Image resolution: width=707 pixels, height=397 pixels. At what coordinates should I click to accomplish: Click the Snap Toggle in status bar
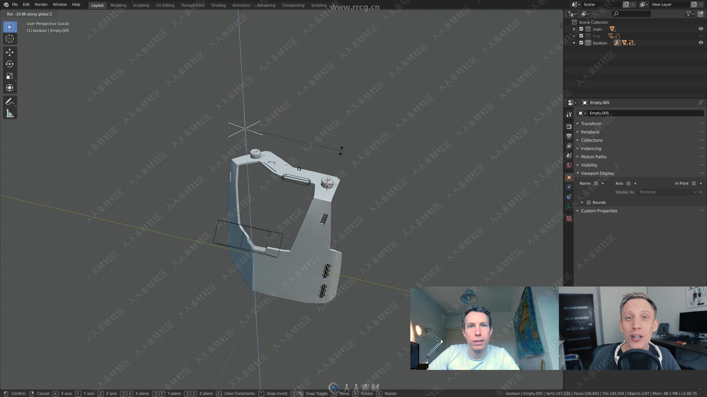tap(316, 393)
